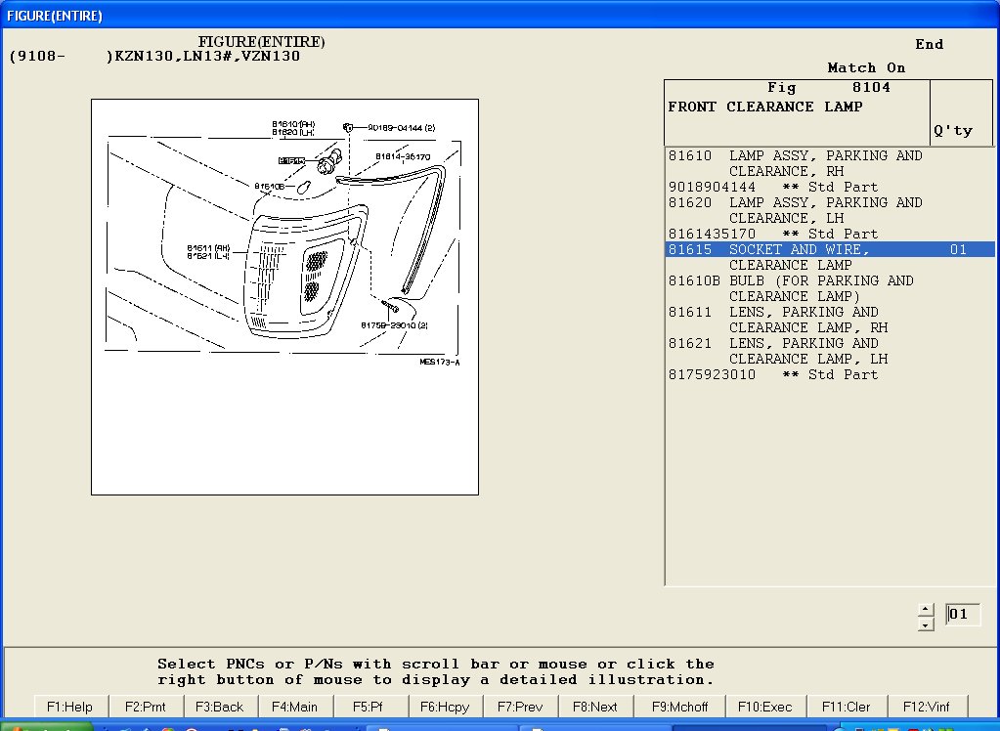Increase quantity with the up arrow
Screen dimensions: 1000x731
click(926, 609)
